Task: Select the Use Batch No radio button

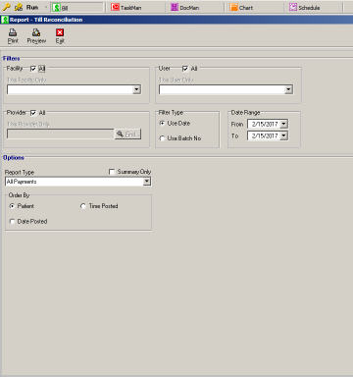Action: [x=162, y=138]
